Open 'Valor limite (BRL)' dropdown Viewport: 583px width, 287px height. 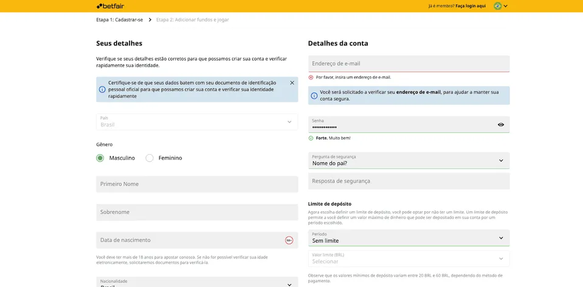point(409,258)
